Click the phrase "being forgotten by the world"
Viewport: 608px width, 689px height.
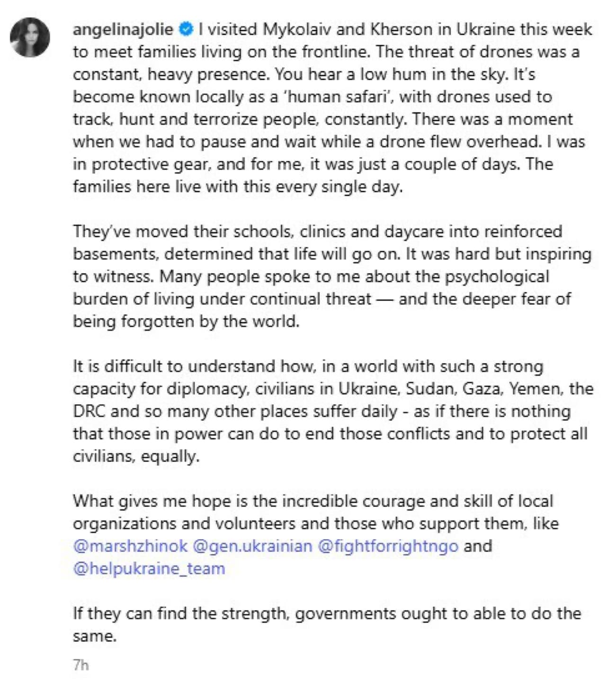click(186, 322)
